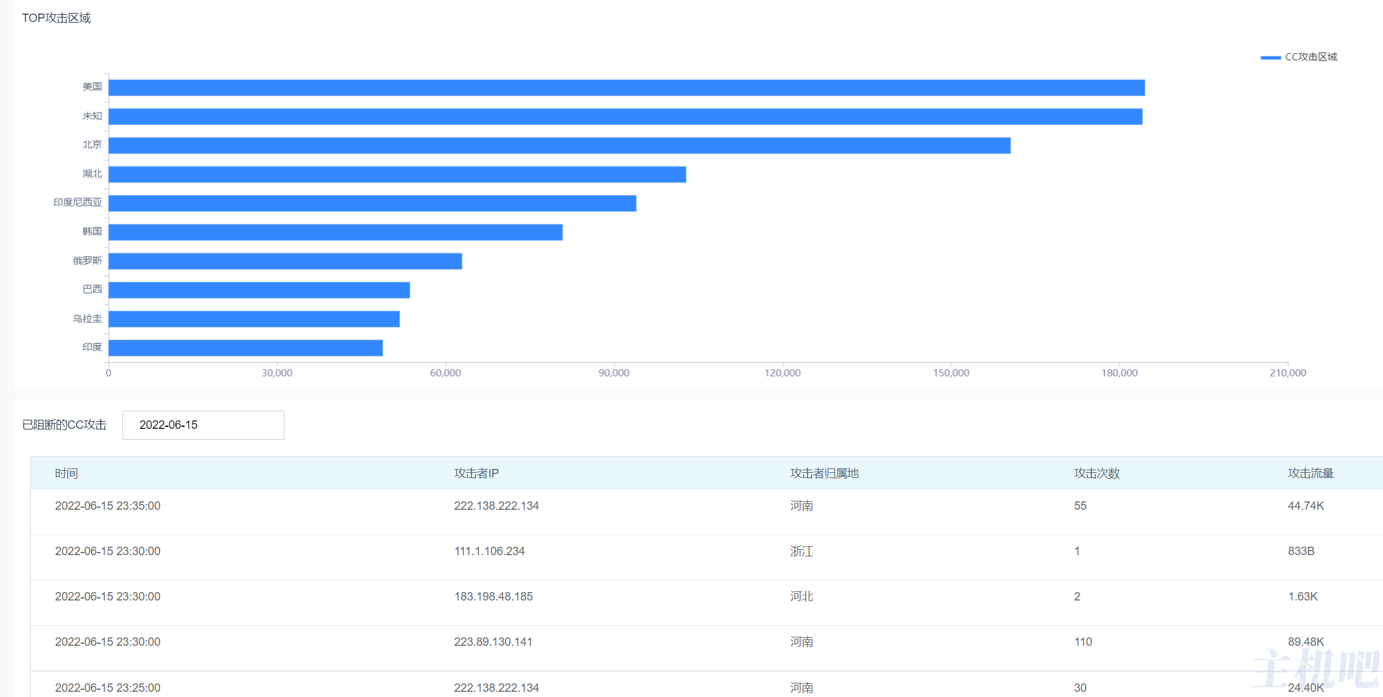1383x697 pixels.
Task: Click the 北京 bar in the chart
Action: [559, 145]
